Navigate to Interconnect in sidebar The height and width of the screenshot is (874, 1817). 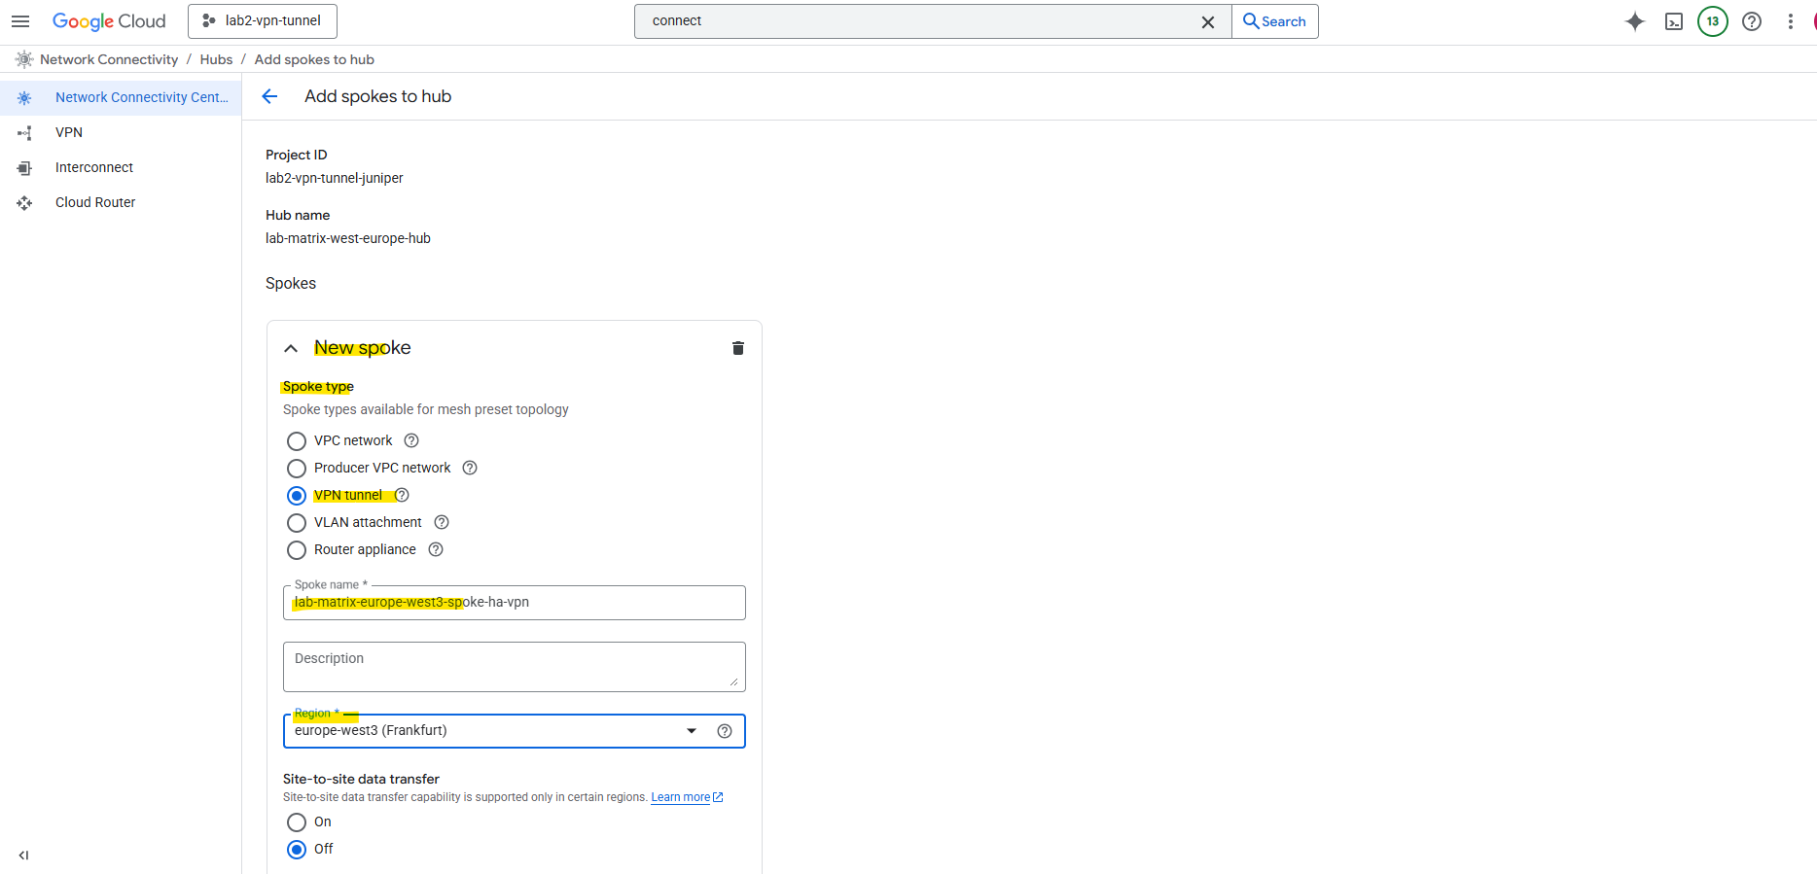(x=94, y=167)
